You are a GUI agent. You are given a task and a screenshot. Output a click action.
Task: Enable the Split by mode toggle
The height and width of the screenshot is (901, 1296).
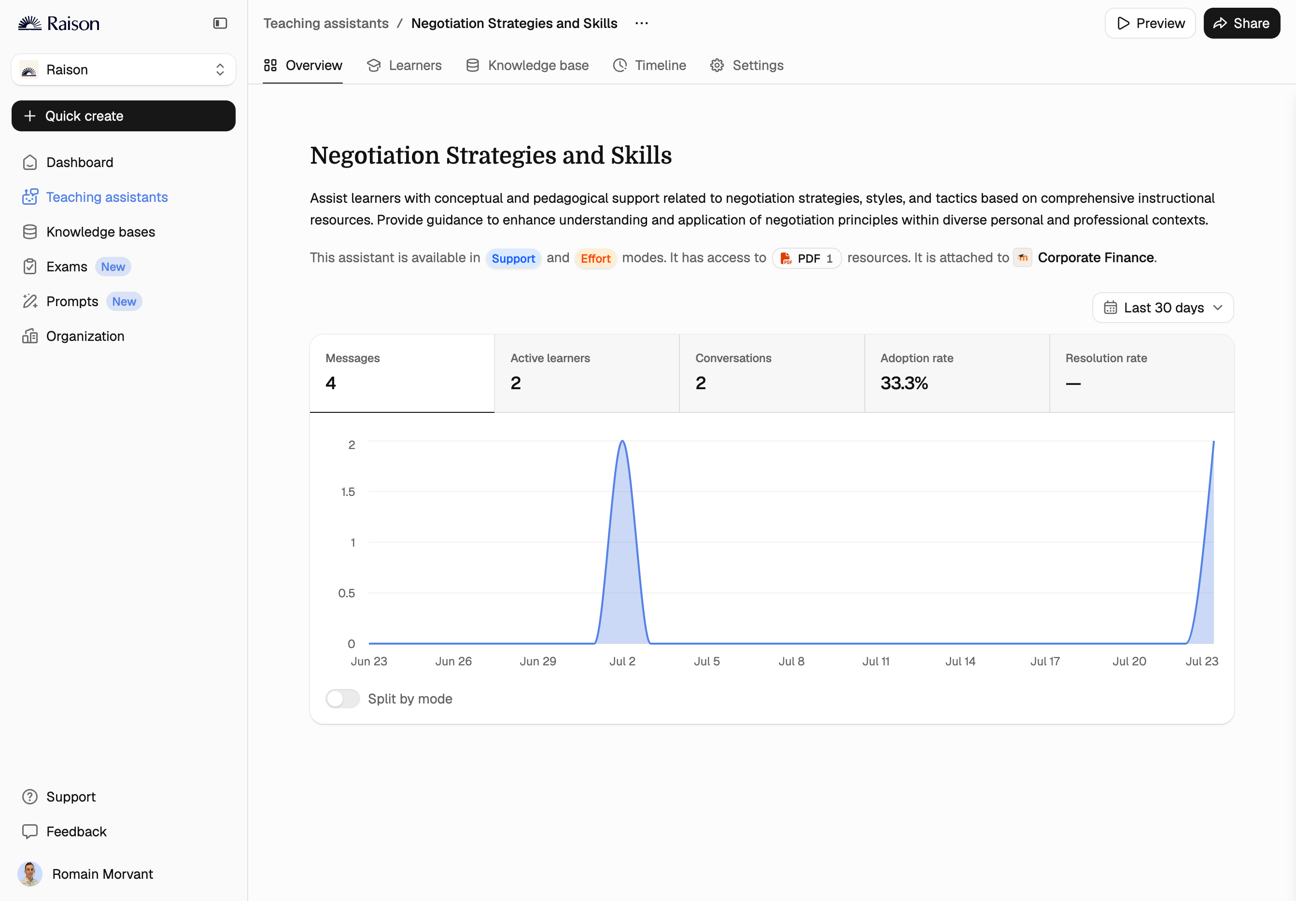[x=343, y=699]
